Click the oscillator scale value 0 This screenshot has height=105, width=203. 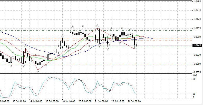[x=194, y=97]
